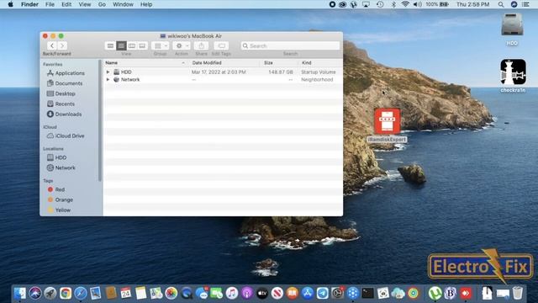This screenshot has width=538, height=303.
Task: Open Spotlight search in menu bar
Action: pos(501,4)
